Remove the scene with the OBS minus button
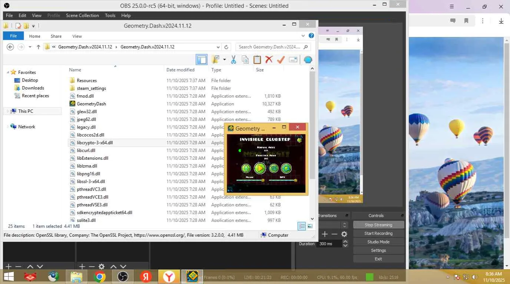The width and height of the screenshot is (510, 284). 18,266
